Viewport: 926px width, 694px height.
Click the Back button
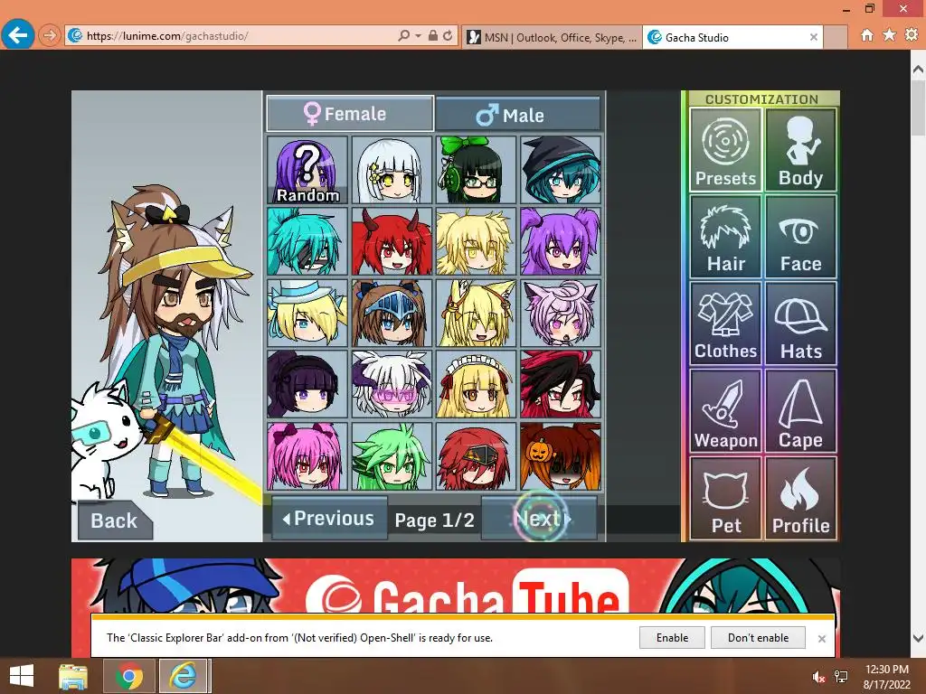coord(114,520)
